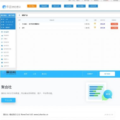Favorite the product in table row 1
Viewport: 120px width, 120px height.
[95, 24]
